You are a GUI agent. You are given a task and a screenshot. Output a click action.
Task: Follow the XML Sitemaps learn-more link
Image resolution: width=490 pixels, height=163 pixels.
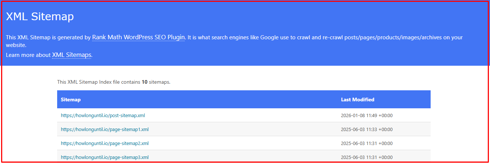point(72,55)
